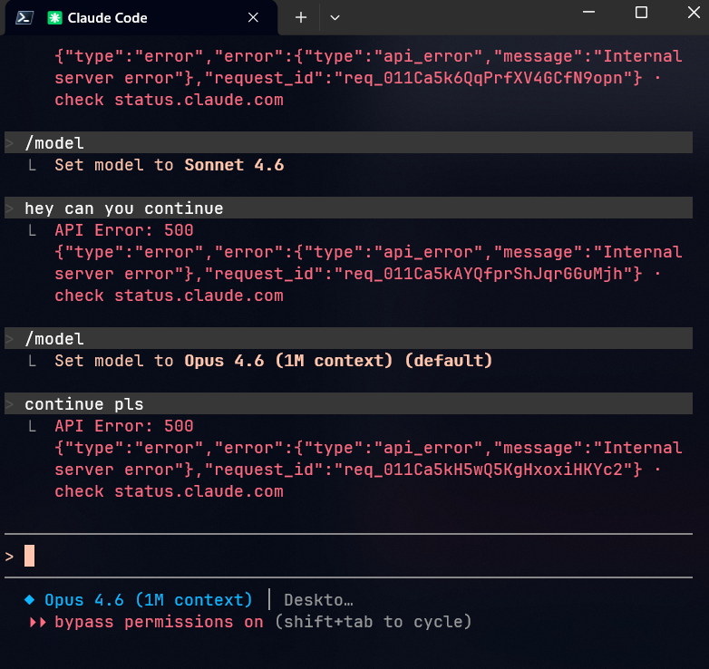709x669 pixels.
Task: Expand the new tab profile dropdown
Action: (x=335, y=17)
